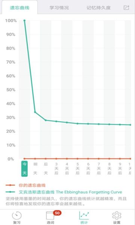135x225 pixels.
Task: Select the highlighted 今天 axis label
Action: (x=24, y=169)
